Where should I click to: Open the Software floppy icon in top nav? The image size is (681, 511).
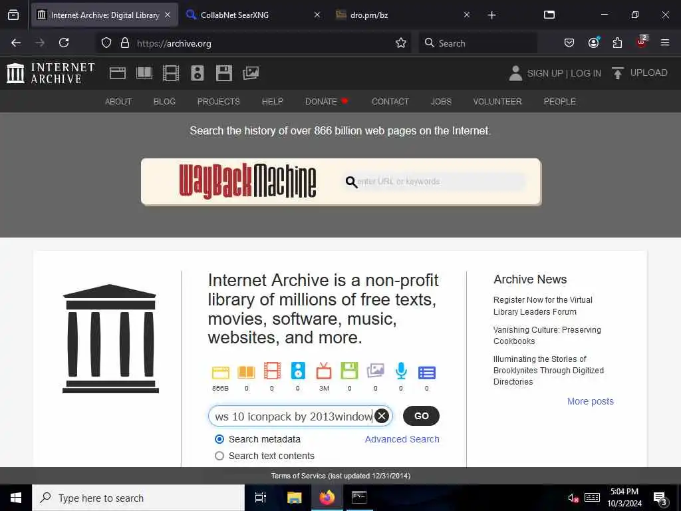click(x=224, y=73)
